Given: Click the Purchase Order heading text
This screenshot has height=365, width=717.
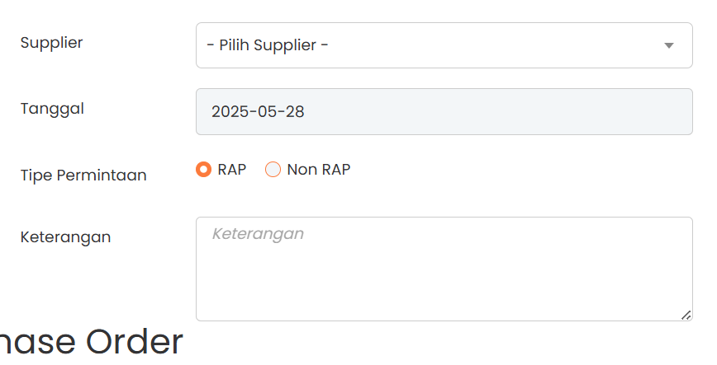Looking at the screenshot, I should [x=91, y=342].
